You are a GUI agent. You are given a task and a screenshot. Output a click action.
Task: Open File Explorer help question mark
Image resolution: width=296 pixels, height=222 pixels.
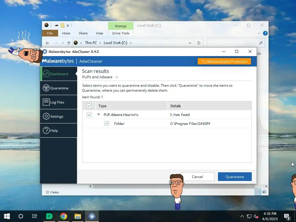click(265, 33)
